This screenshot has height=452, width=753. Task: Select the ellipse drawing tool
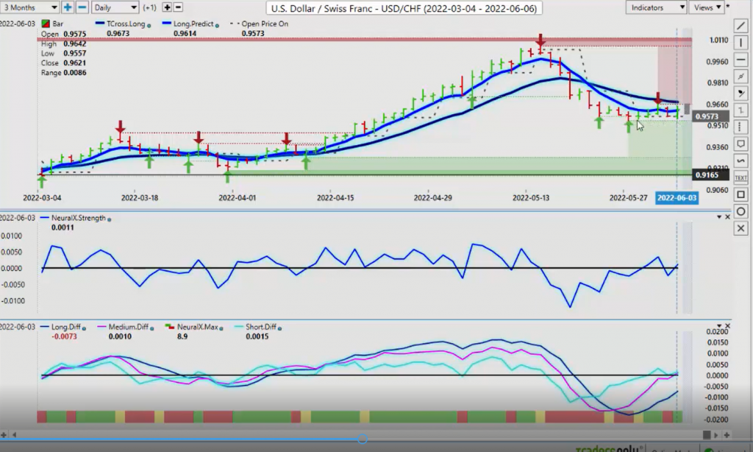pyautogui.click(x=741, y=211)
